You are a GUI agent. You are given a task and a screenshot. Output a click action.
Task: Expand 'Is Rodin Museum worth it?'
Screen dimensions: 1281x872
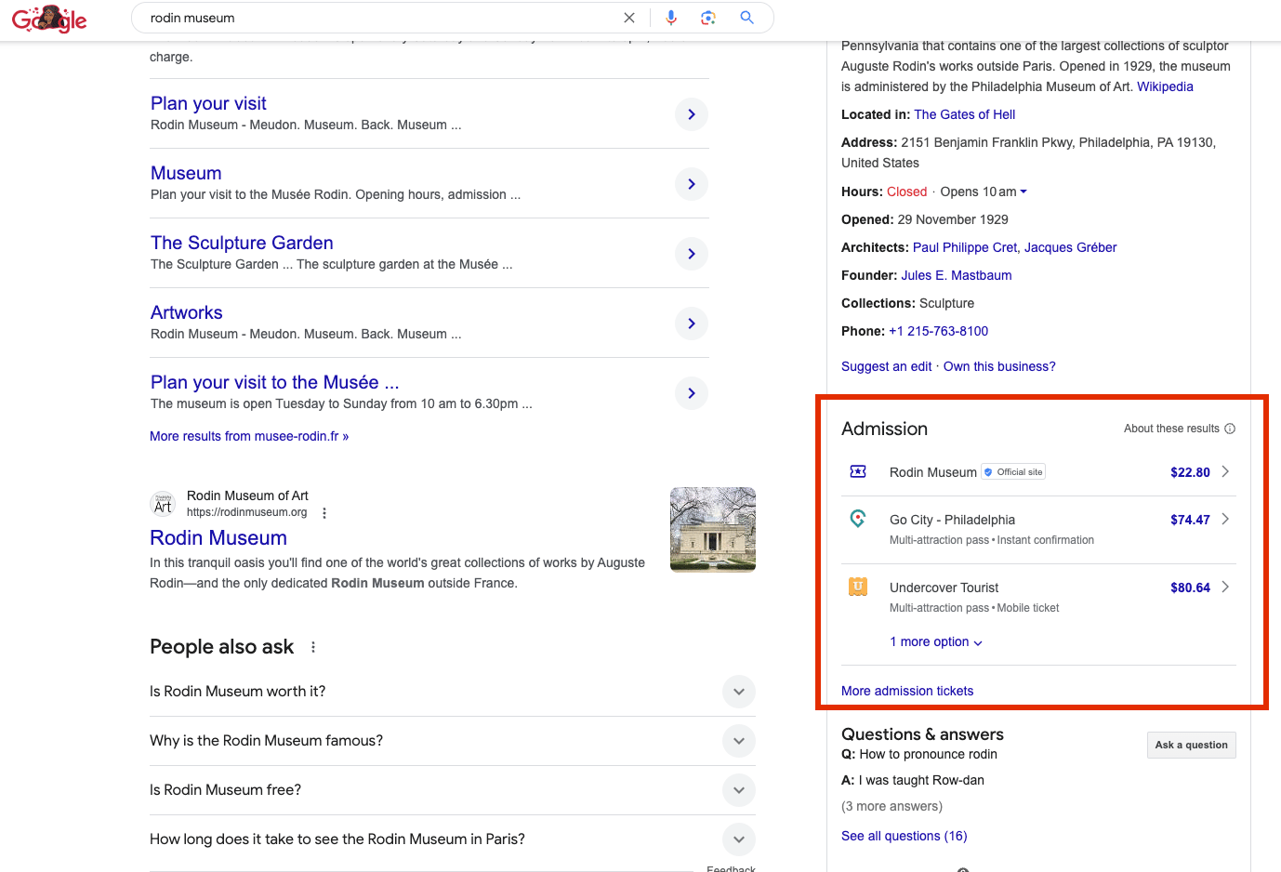[x=453, y=692]
